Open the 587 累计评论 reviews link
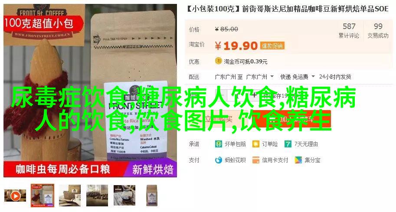Screen dimensions: 396x212 349,30
